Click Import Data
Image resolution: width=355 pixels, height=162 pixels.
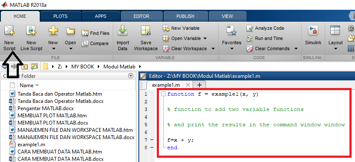click(123, 38)
